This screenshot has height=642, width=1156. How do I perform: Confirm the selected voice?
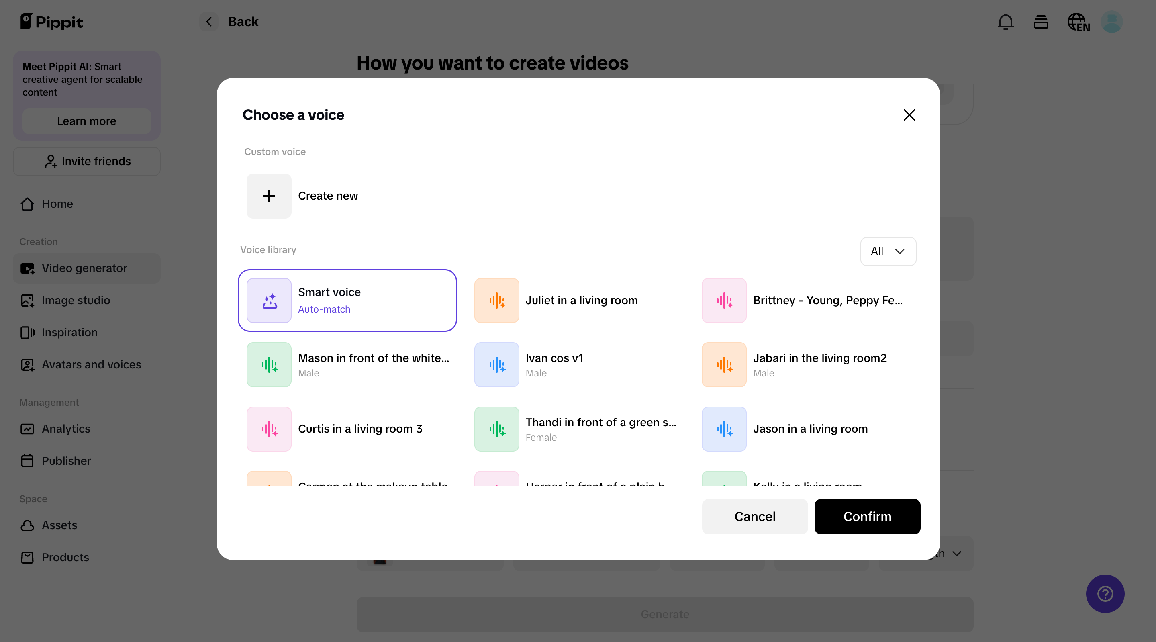point(867,516)
